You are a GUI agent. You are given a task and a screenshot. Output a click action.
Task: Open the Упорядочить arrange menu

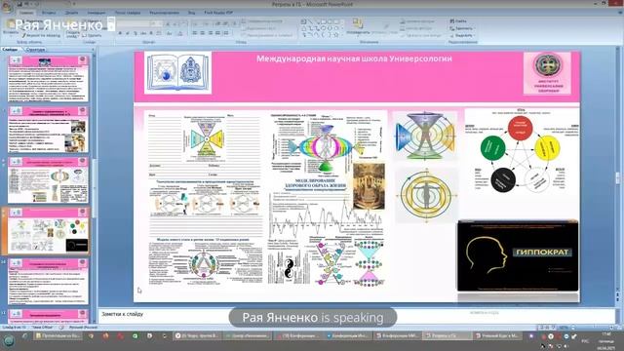point(358,28)
